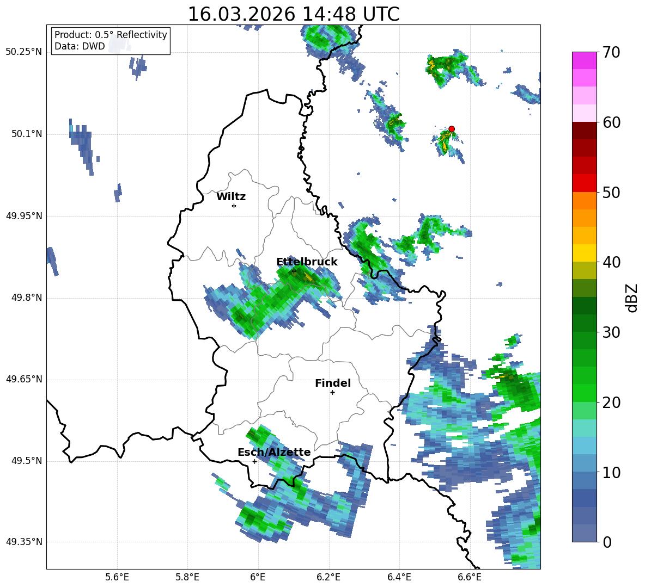Click the Ettelbruck station cross marker
Screen dimensions: 645x588
(x=293, y=271)
